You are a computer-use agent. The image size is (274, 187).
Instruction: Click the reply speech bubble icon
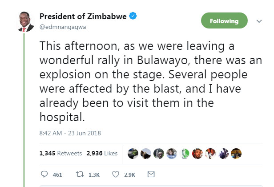pos(44,174)
